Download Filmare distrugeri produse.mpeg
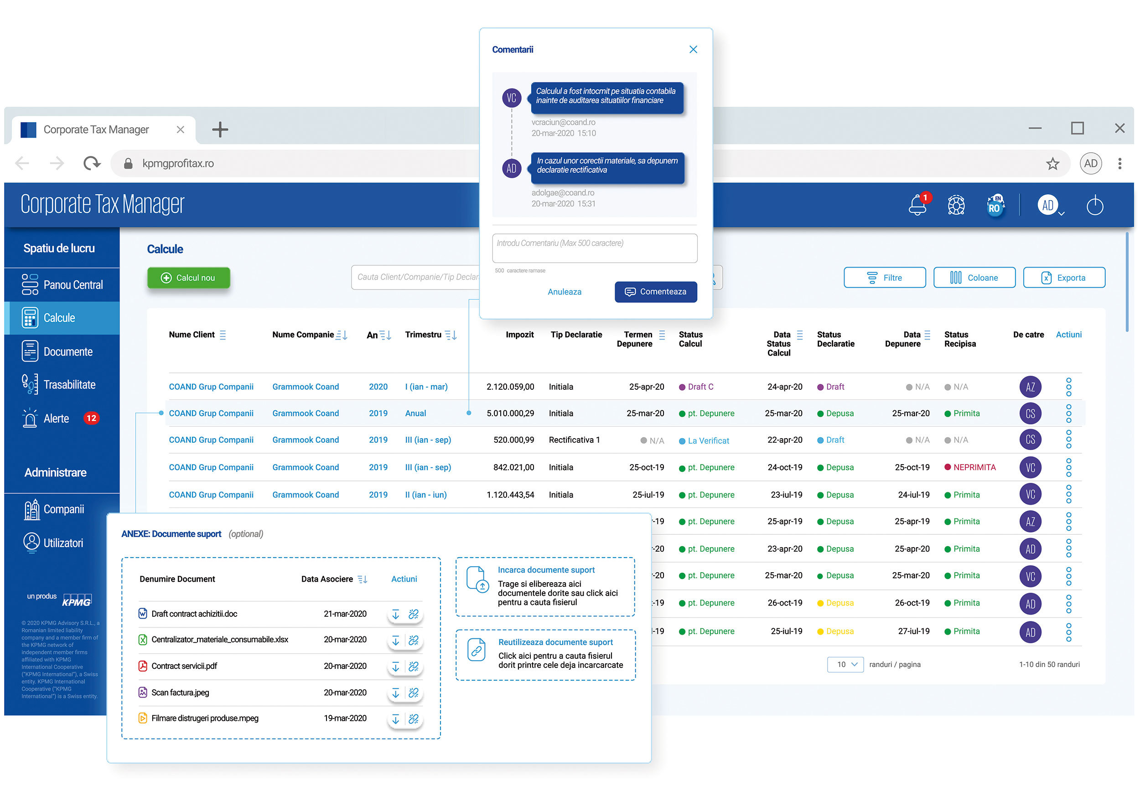The height and width of the screenshot is (791, 1140). click(x=395, y=719)
